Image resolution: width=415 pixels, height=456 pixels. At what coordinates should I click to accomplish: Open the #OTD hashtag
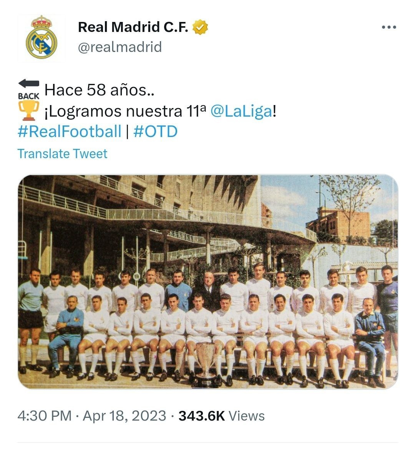click(155, 132)
